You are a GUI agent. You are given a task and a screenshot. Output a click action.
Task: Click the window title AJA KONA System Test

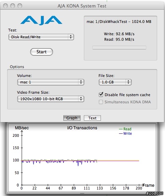(82, 6)
